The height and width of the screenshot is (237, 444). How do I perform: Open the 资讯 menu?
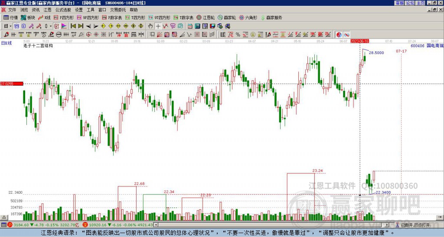click(x=36, y=10)
